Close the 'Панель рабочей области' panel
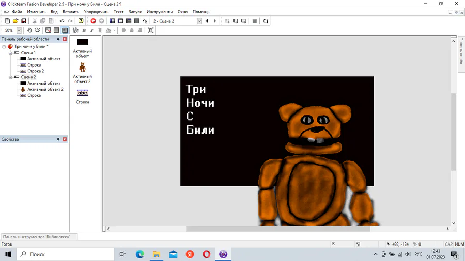465x261 pixels. coord(65,39)
